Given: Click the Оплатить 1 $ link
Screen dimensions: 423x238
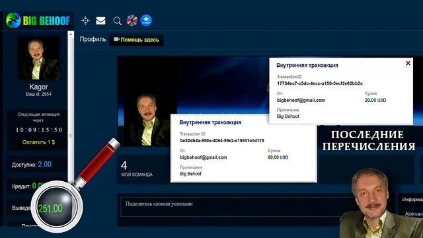Looking at the screenshot, I should (38, 142).
